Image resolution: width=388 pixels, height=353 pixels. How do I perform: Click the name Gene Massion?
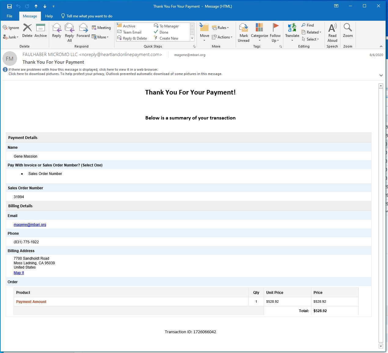click(26, 156)
